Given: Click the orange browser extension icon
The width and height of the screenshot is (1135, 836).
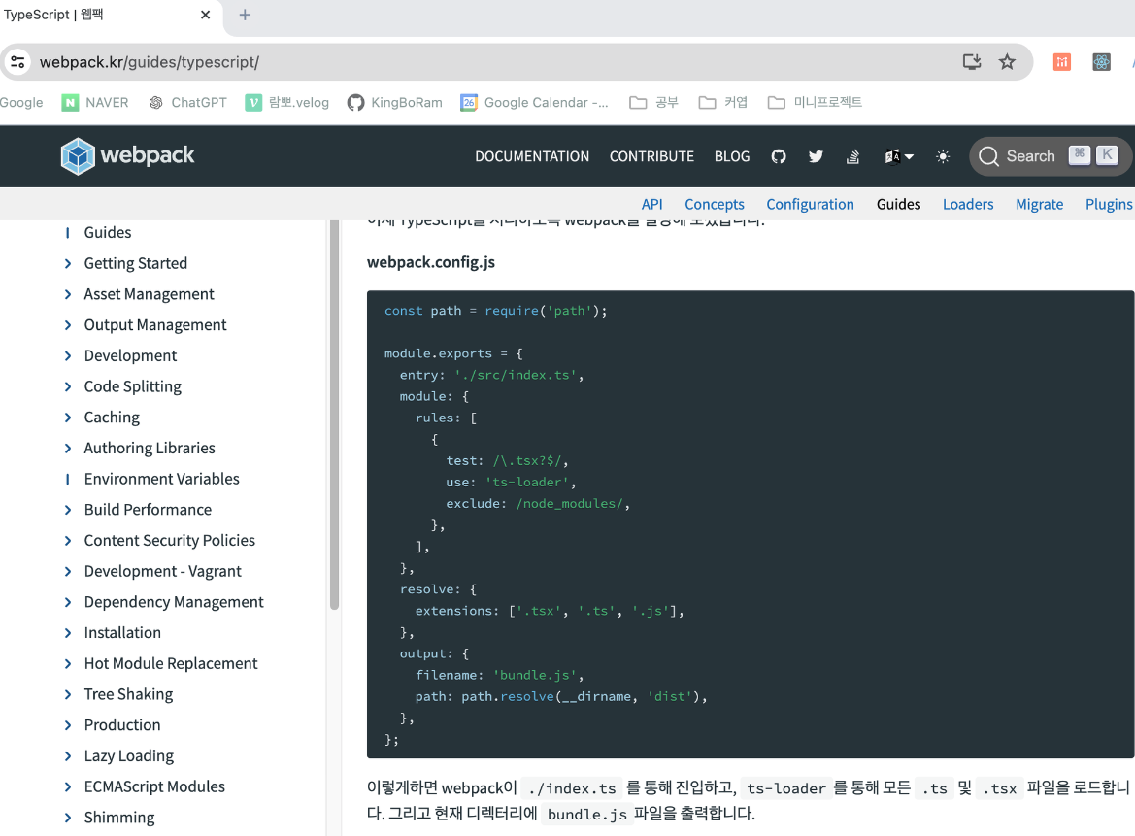Looking at the screenshot, I should [1062, 62].
